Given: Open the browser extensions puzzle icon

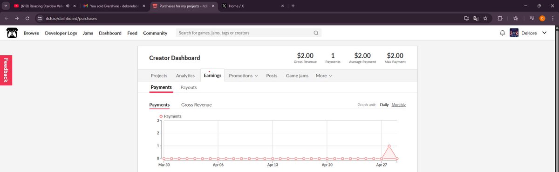Looking at the screenshot, I should click(500, 18).
